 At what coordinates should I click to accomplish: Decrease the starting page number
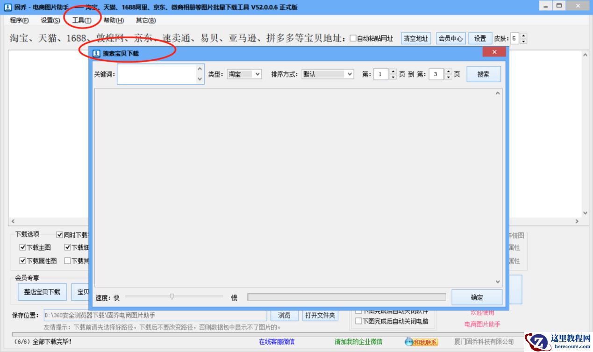(x=393, y=77)
